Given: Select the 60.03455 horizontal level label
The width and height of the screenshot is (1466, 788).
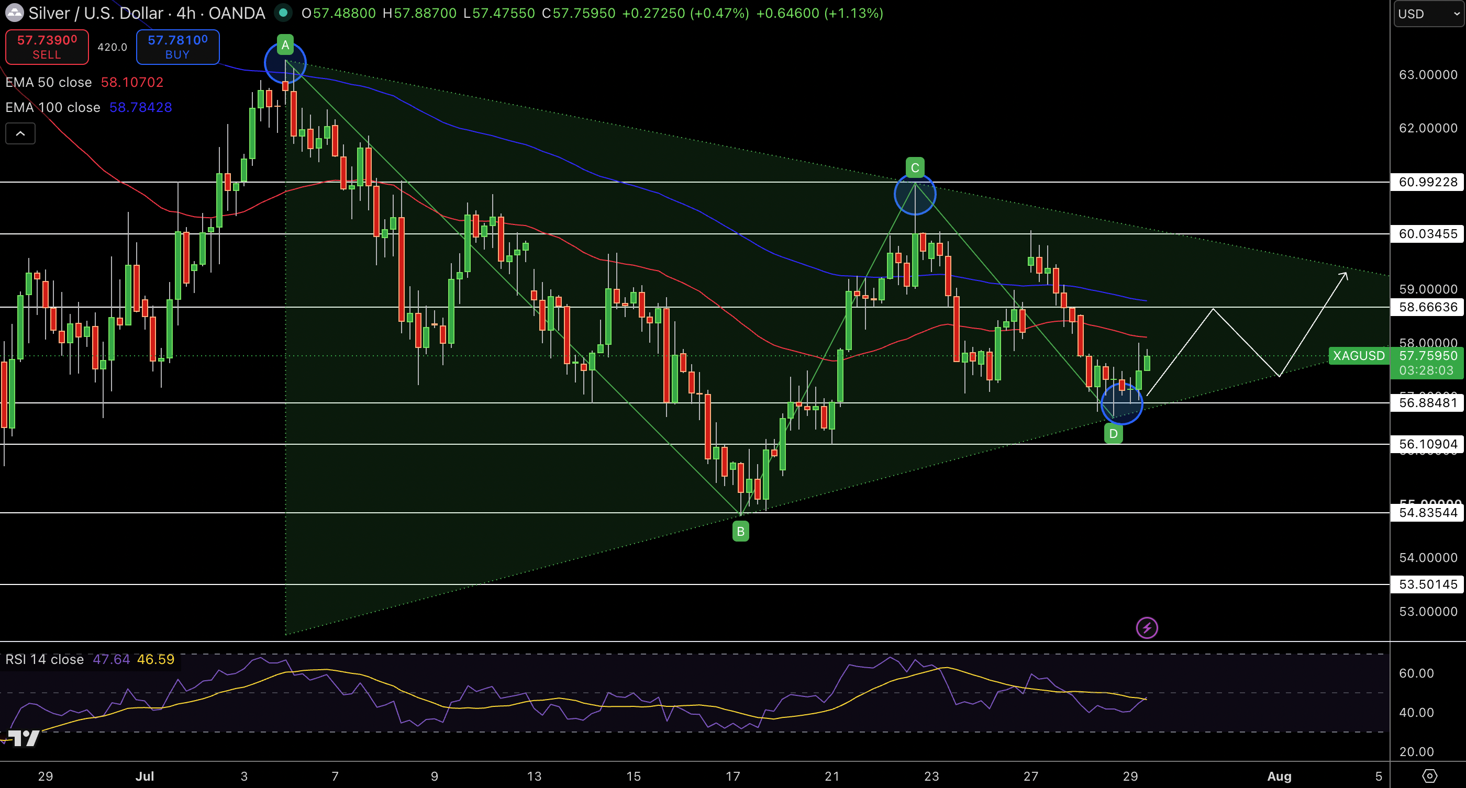Looking at the screenshot, I should [x=1427, y=234].
